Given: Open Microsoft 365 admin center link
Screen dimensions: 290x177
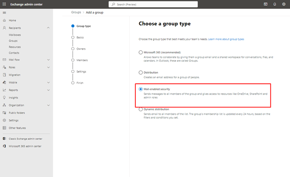Looking at the screenshot, I should 25,146.
